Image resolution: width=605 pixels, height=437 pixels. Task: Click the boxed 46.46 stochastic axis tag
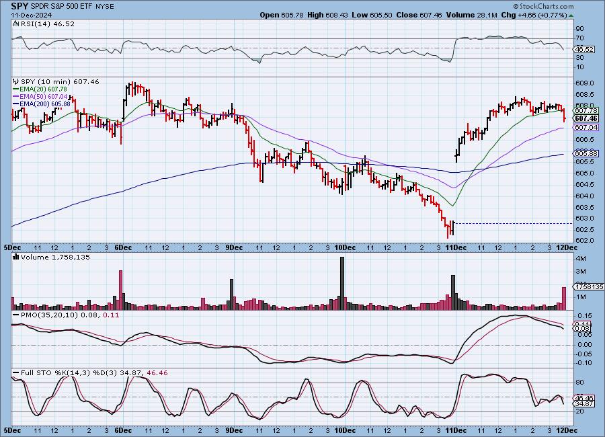pos(584,397)
